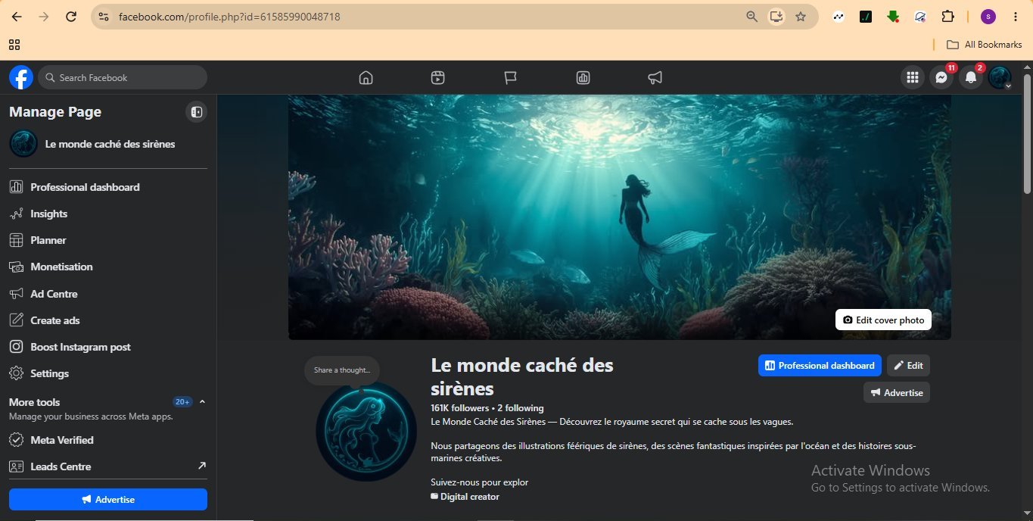The width and height of the screenshot is (1033, 521).
Task: Click the Edit cover photo button
Action: point(883,320)
